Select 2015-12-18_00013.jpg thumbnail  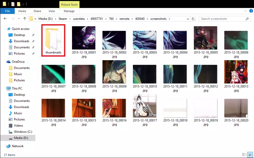tap(236, 72)
